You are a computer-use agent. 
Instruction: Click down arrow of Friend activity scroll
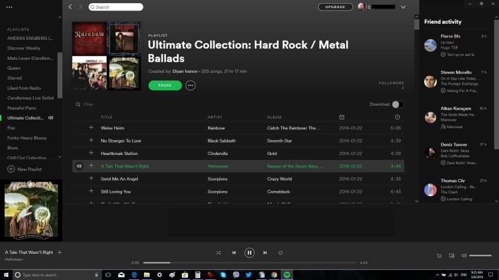pos(497,201)
